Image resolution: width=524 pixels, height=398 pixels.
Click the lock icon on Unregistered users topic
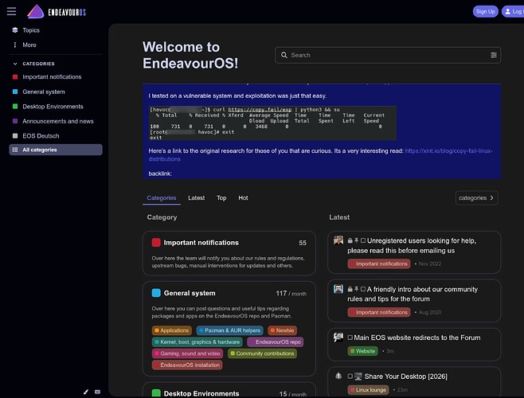coord(350,240)
